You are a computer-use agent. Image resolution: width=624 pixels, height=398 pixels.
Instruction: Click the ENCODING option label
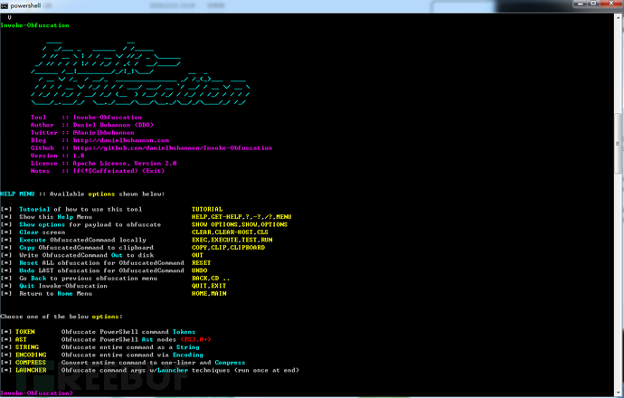(31, 355)
